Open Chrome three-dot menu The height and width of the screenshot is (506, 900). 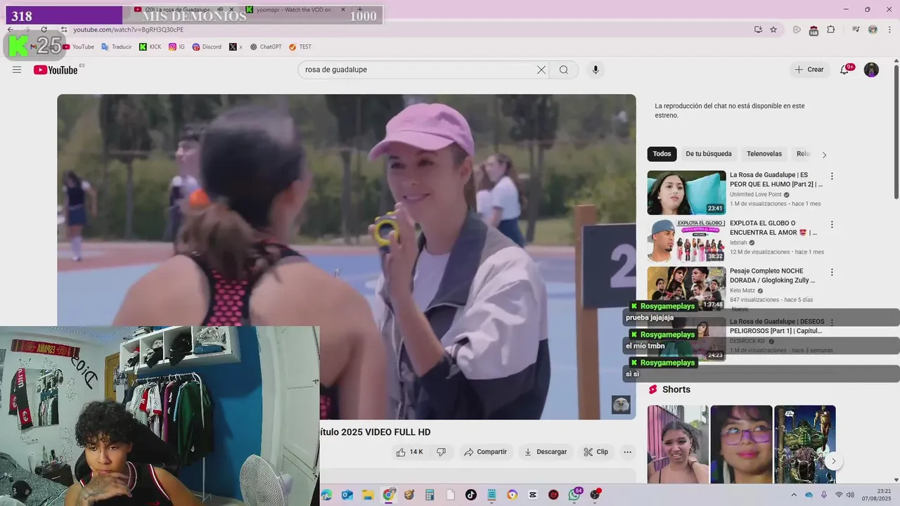pos(889,30)
